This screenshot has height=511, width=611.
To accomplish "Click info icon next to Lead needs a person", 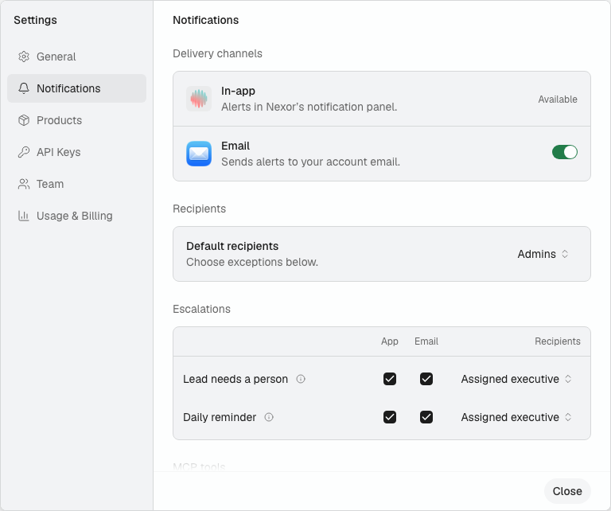I will click(x=301, y=379).
